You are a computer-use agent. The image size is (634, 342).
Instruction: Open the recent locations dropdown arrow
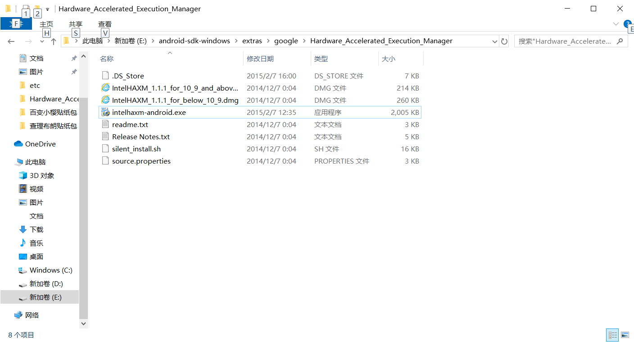click(x=42, y=41)
